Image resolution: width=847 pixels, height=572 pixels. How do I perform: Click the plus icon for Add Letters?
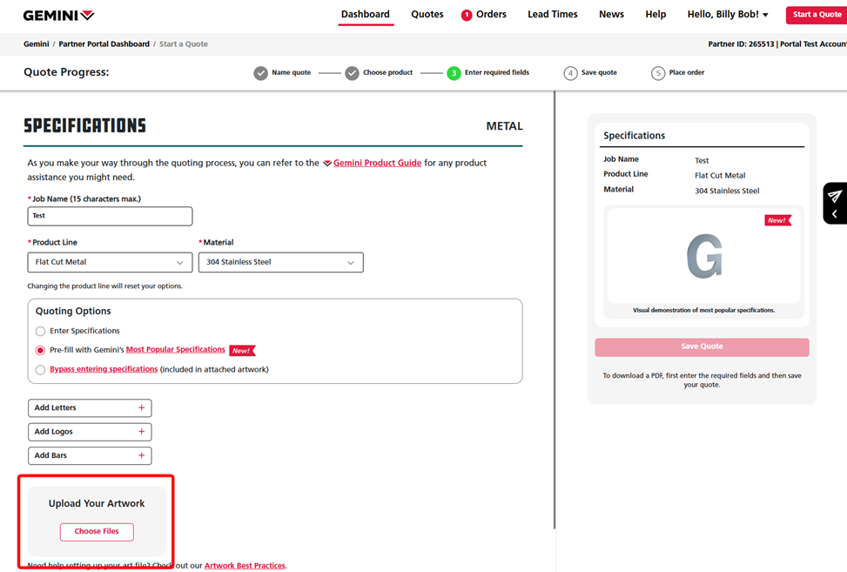[x=142, y=408]
